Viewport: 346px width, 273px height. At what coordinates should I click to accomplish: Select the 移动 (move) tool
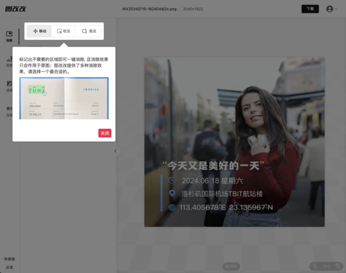pos(39,31)
